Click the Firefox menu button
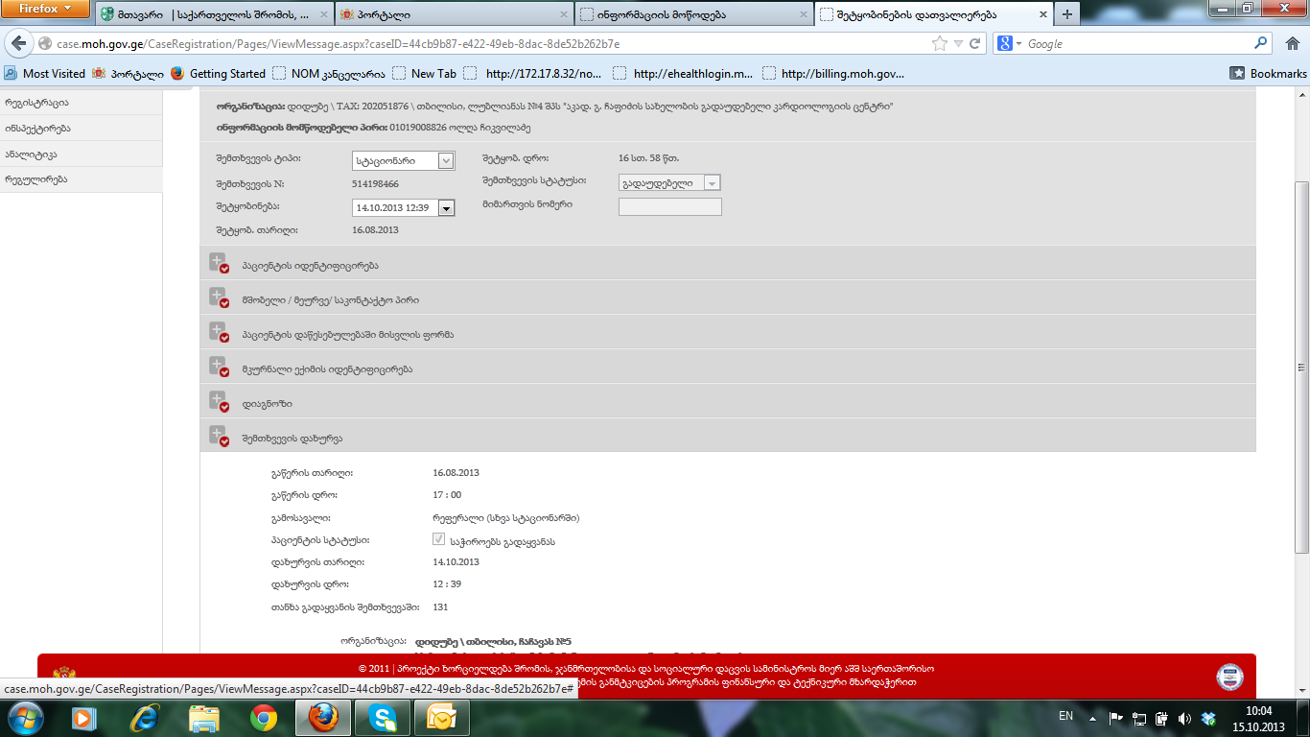 [45, 9]
